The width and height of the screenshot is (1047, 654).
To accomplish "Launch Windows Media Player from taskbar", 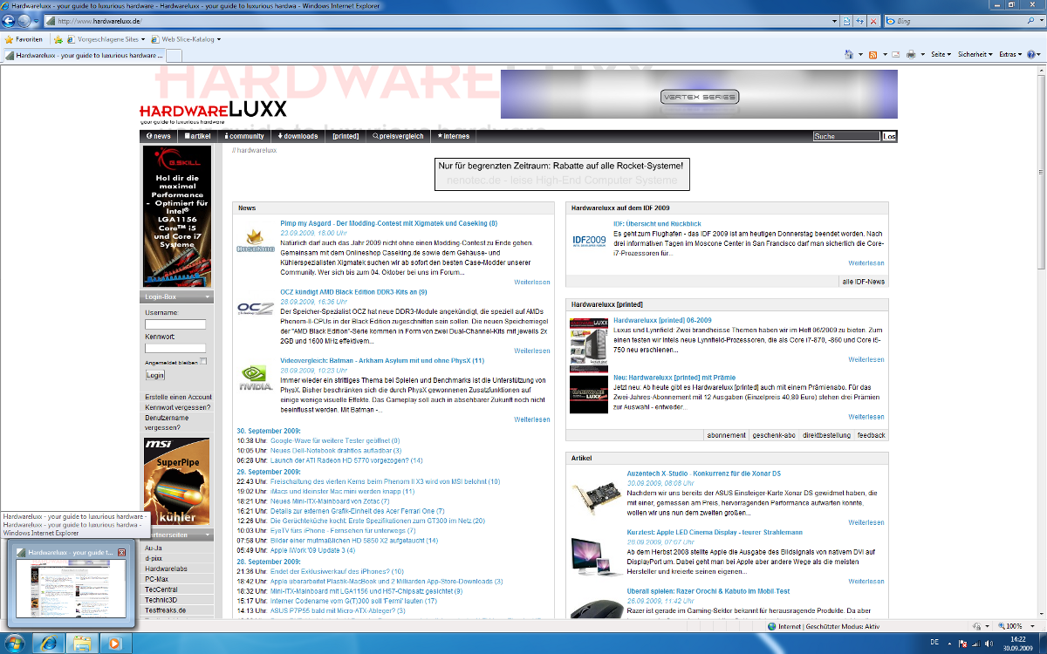I will point(114,643).
